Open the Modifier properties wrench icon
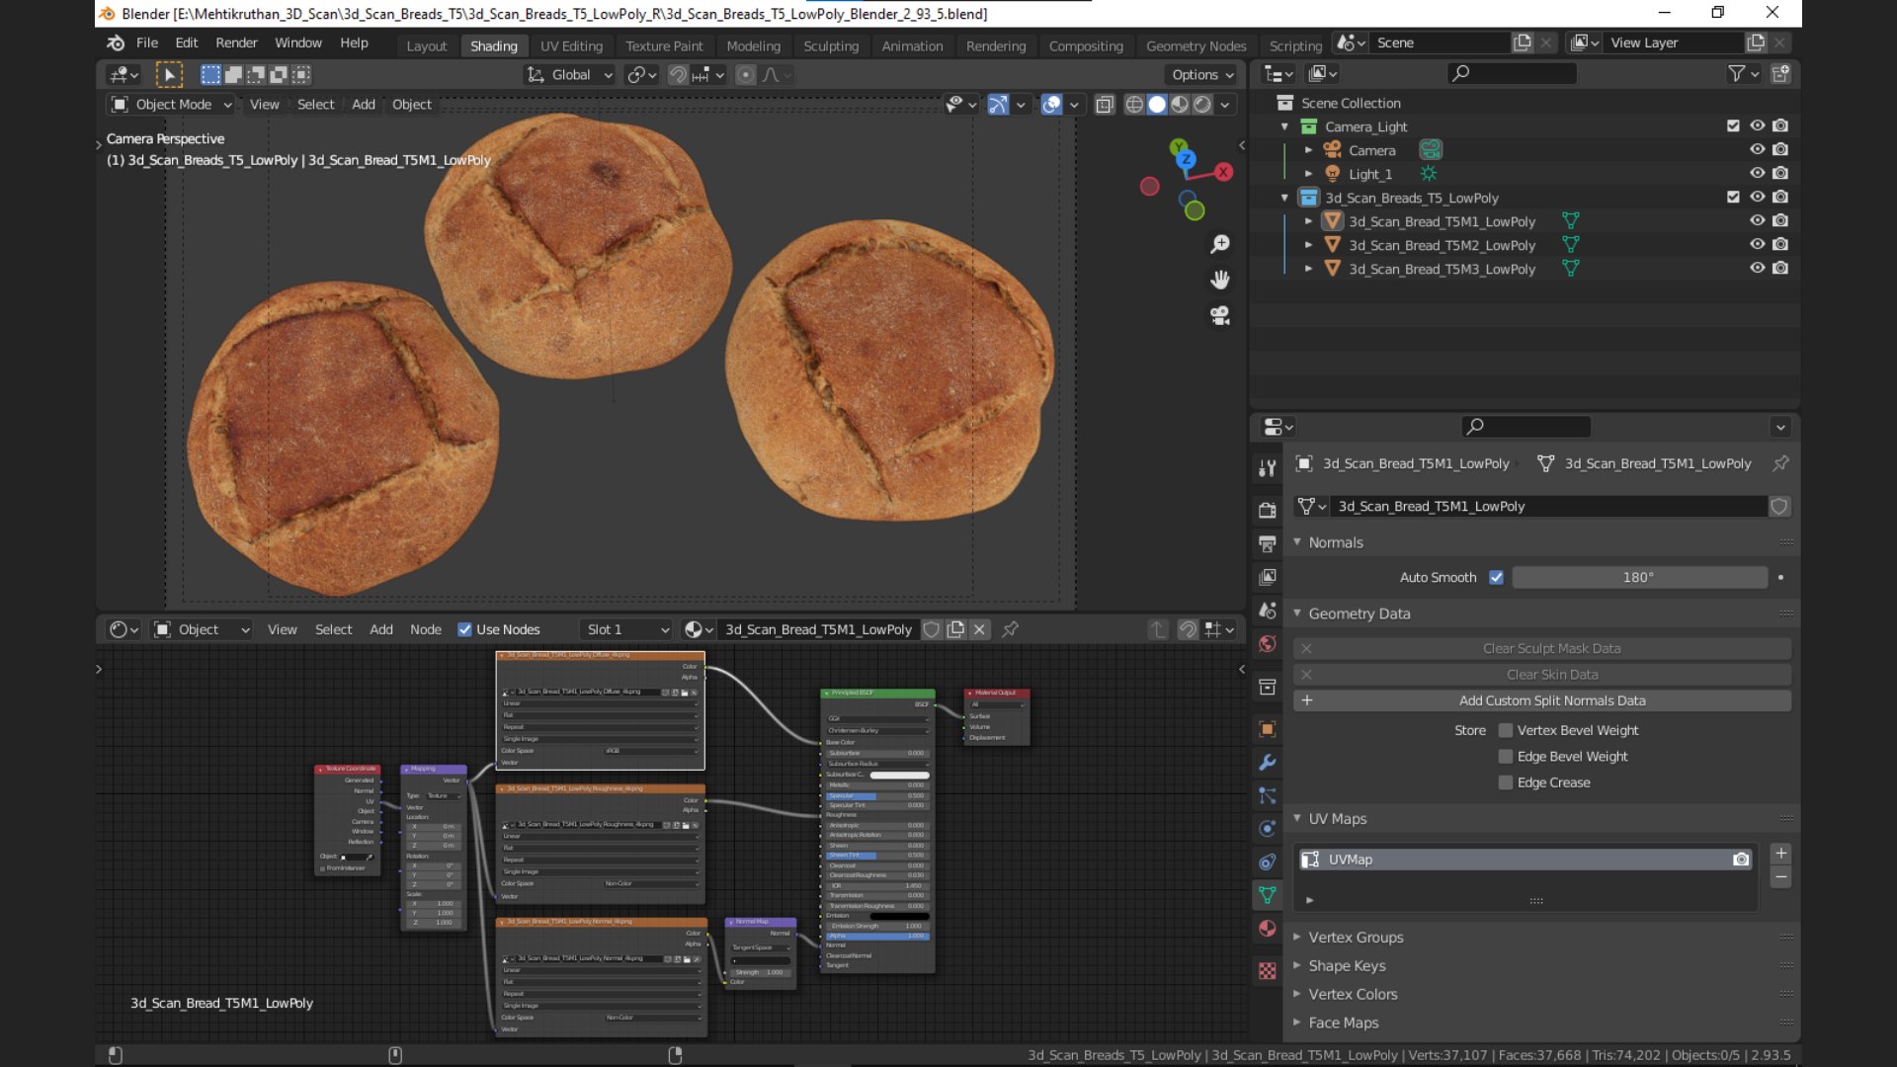Viewport: 1897px width, 1067px height. (x=1268, y=763)
